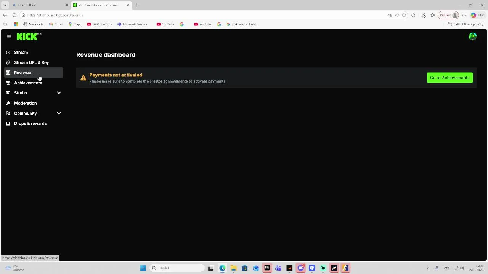Click the Achievements trophy icon
488x274 pixels.
(8, 83)
